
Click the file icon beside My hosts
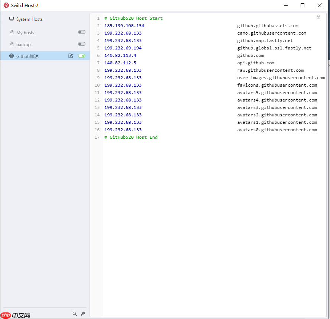tap(12, 32)
